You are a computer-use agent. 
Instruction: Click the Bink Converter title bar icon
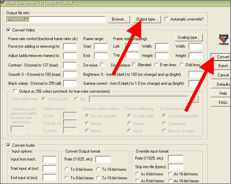(2, 3)
